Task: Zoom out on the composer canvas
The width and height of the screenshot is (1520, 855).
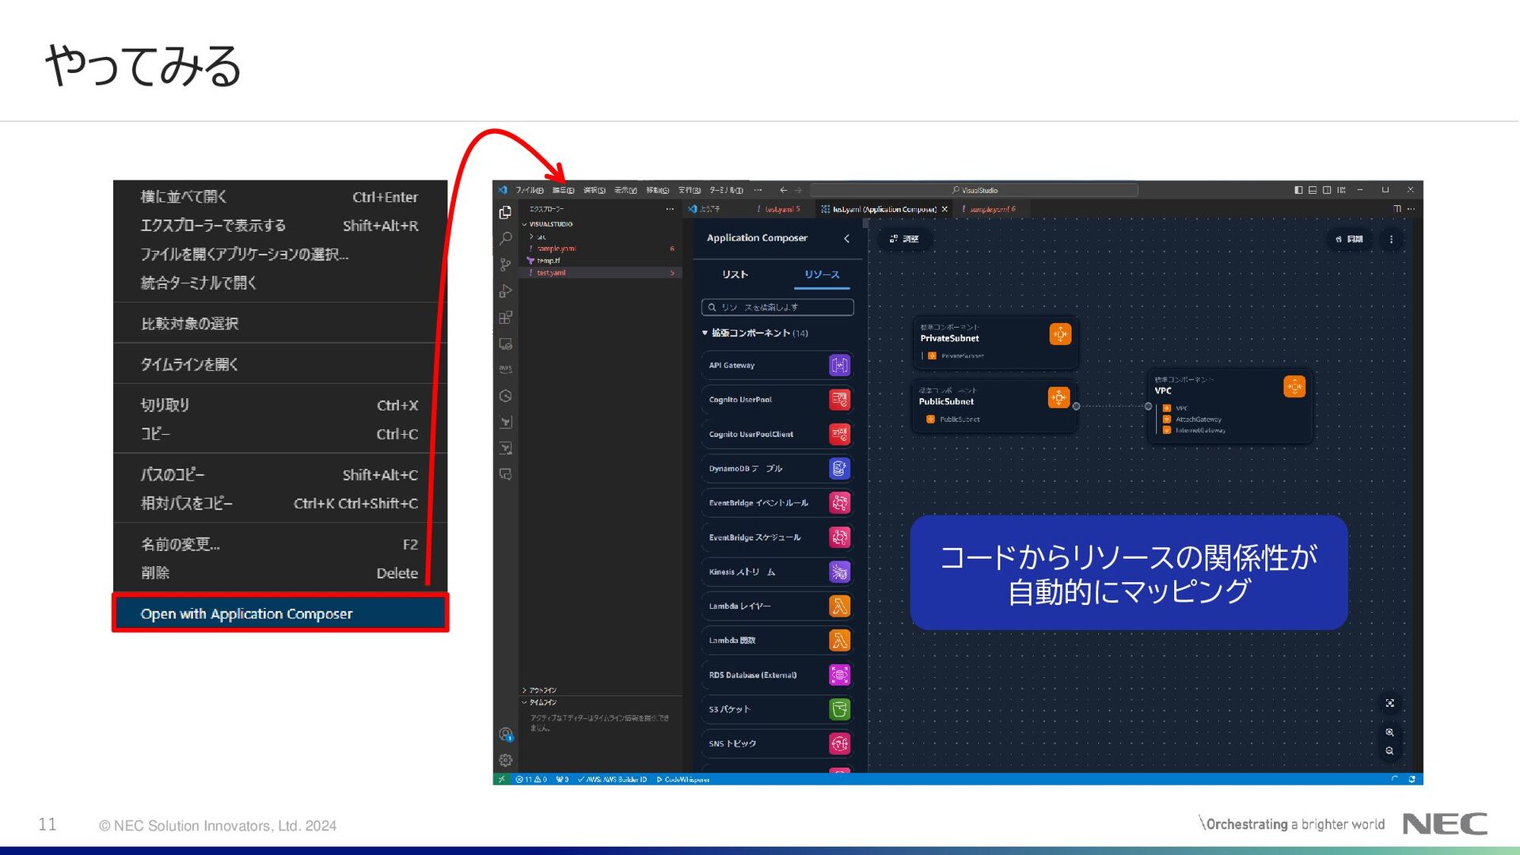Action: click(x=1389, y=750)
